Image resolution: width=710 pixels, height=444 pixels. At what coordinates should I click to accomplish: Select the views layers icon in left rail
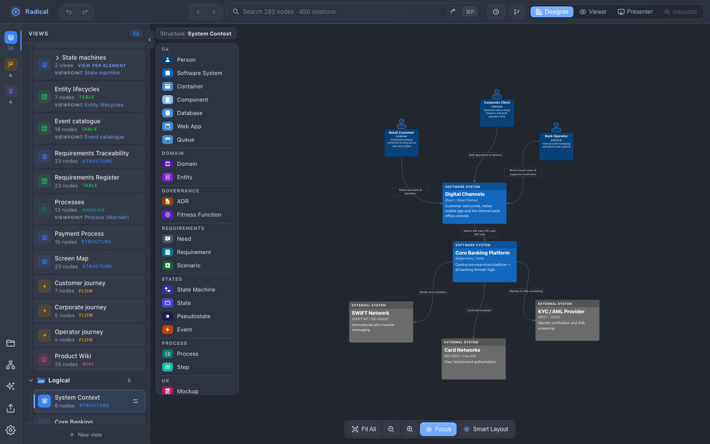(10, 37)
